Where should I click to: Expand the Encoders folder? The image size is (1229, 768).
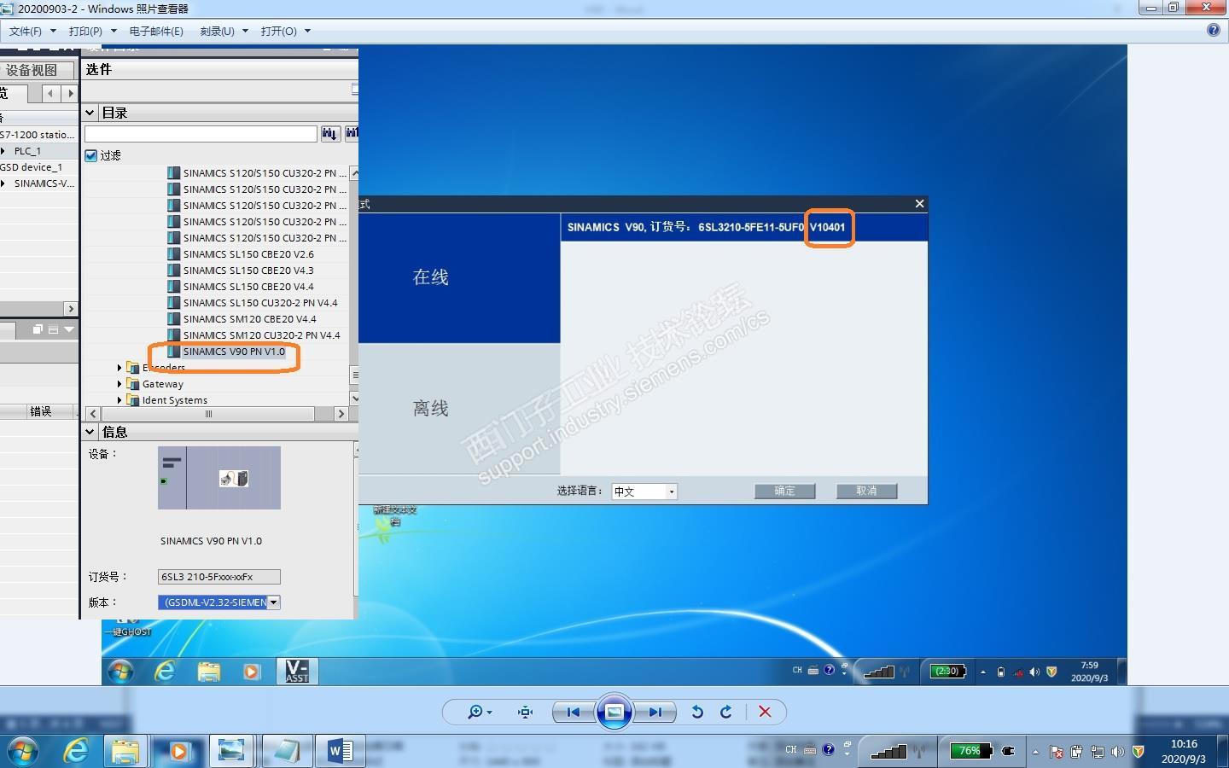(119, 368)
